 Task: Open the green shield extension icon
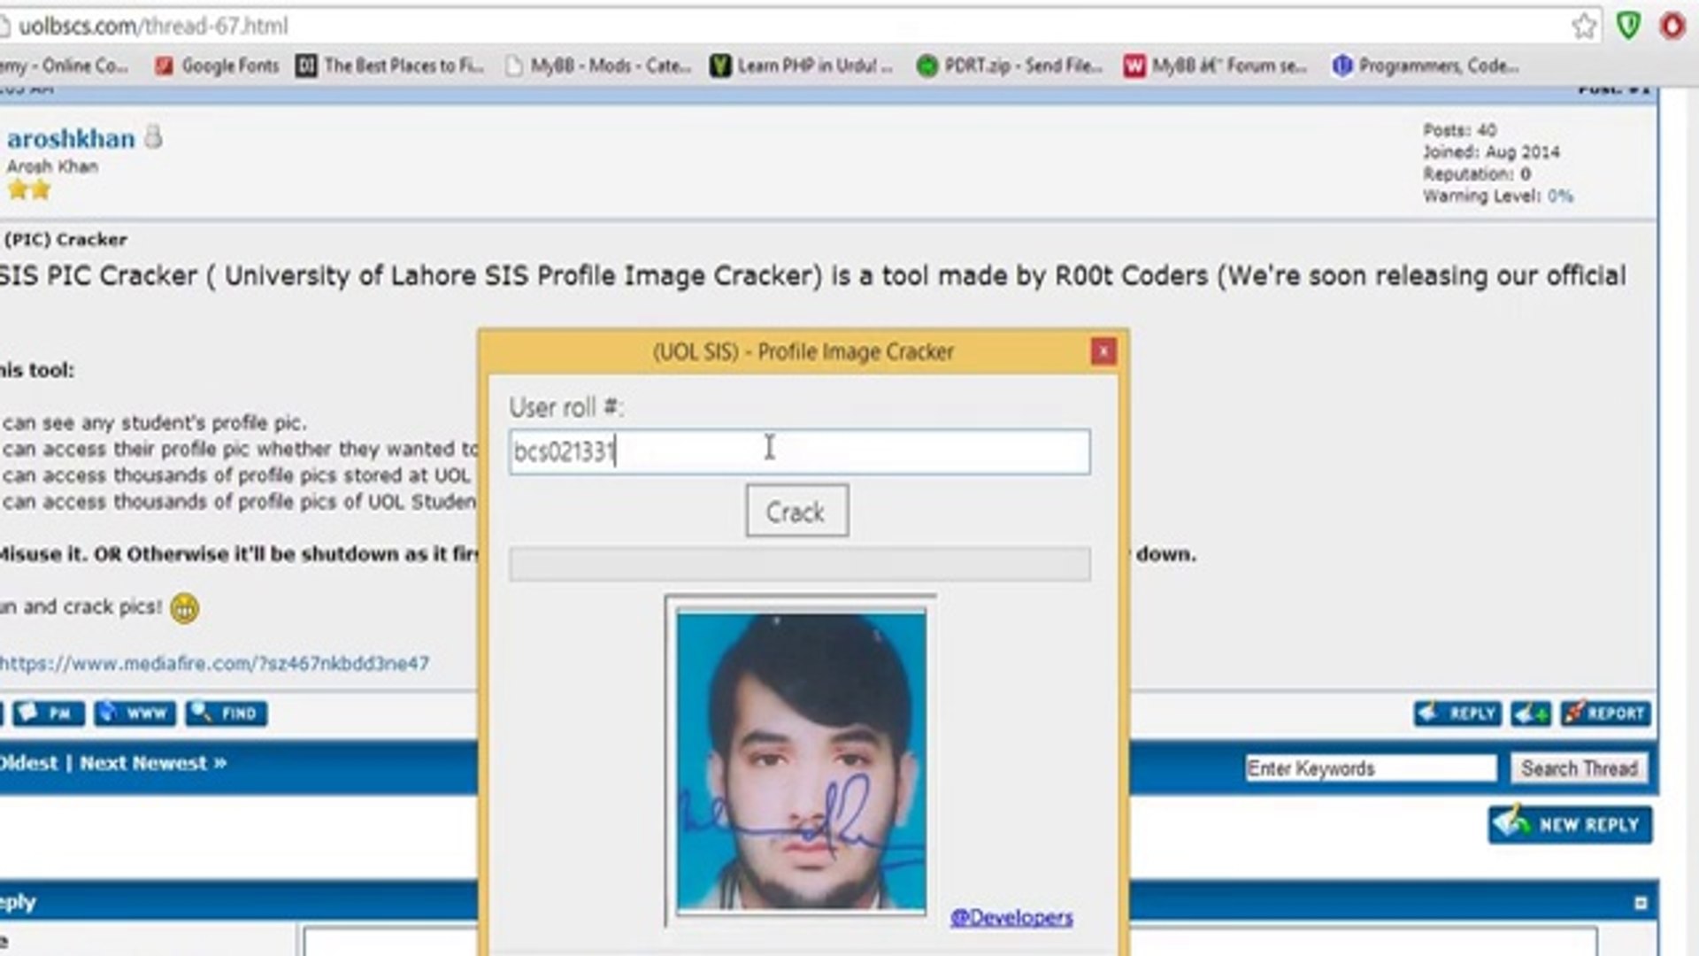point(1628,26)
